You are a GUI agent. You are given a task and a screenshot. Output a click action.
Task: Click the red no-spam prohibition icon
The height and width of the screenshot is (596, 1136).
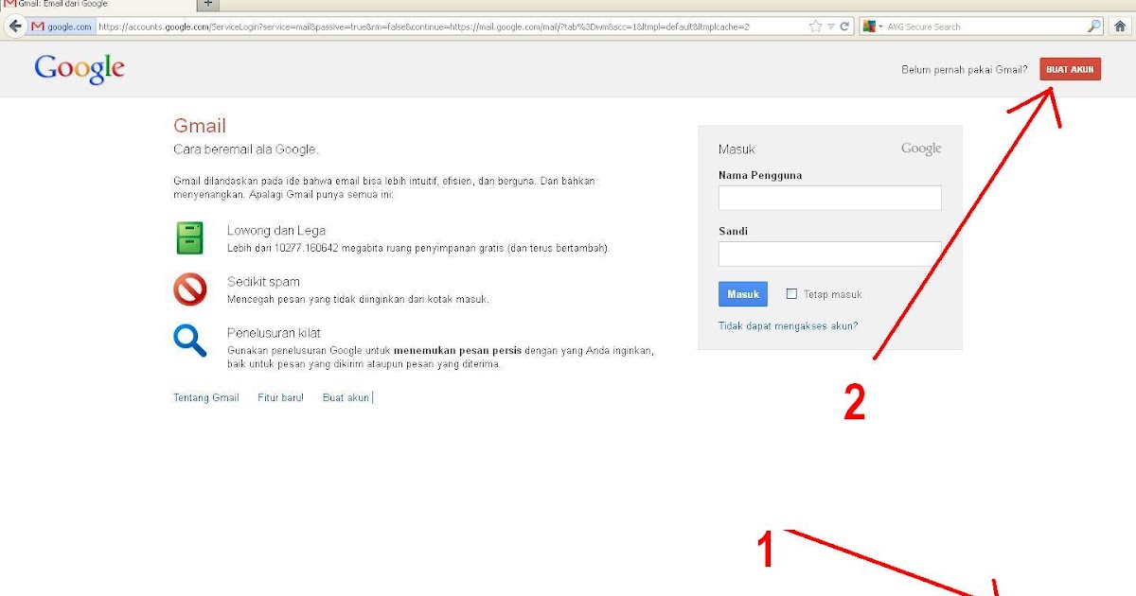point(189,289)
